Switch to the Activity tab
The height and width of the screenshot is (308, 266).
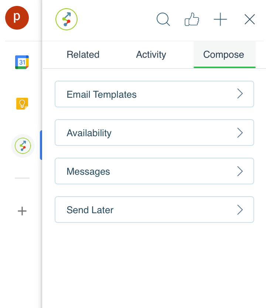(x=151, y=54)
